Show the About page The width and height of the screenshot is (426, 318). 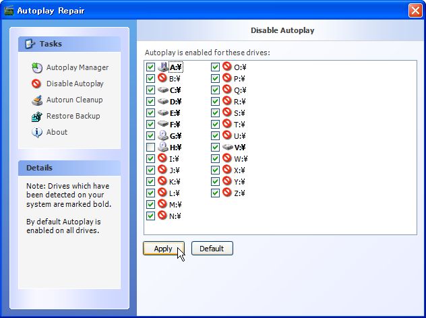tap(57, 132)
